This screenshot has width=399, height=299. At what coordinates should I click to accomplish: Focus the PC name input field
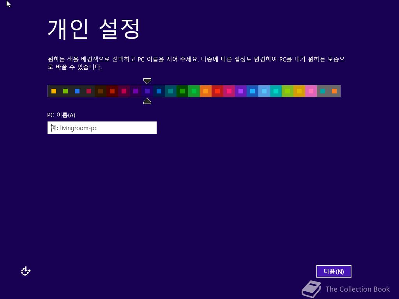pyautogui.click(x=102, y=128)
